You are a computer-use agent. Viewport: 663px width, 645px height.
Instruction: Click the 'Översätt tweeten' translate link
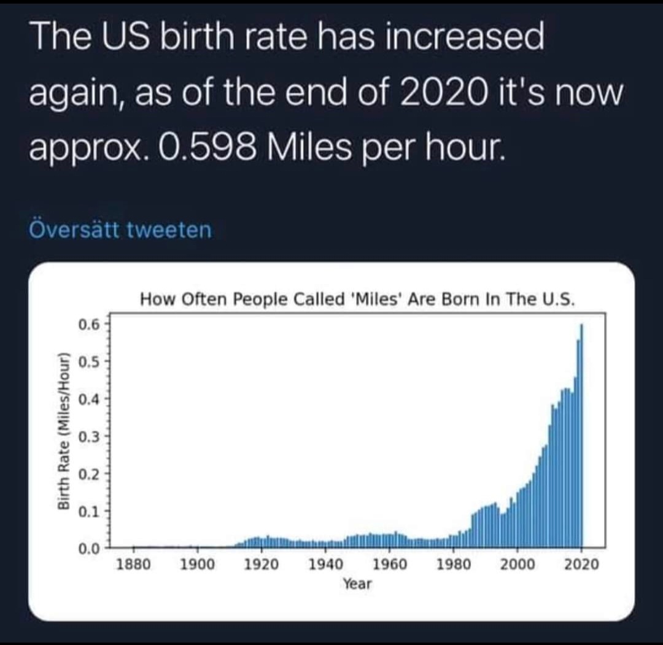[120, 230]
